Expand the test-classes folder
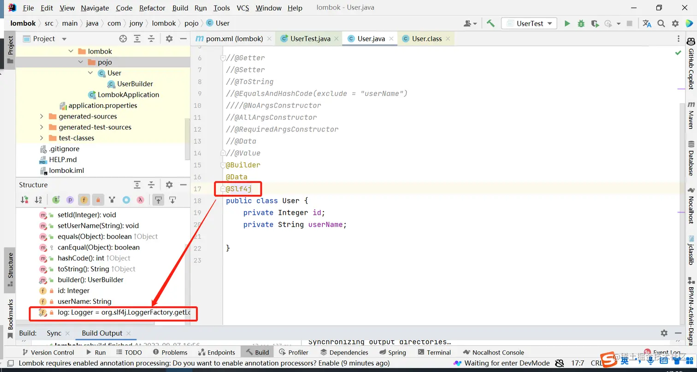697x372 pixels. coord(41,138)
